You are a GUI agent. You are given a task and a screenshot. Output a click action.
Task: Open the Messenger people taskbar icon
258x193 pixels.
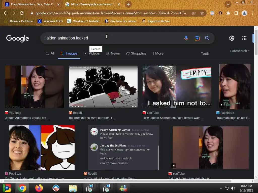pyautogui.click(x=123, y=188)
